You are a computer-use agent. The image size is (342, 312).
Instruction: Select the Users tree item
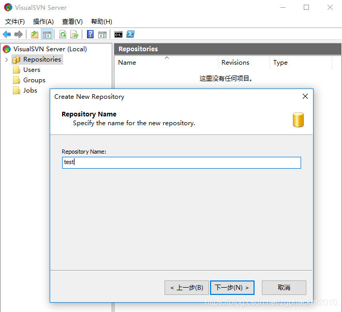(32, 70)
